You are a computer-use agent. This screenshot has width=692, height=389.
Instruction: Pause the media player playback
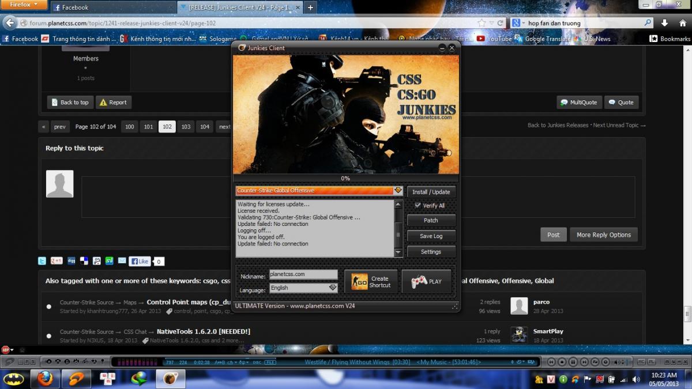(x=573, y=362)
